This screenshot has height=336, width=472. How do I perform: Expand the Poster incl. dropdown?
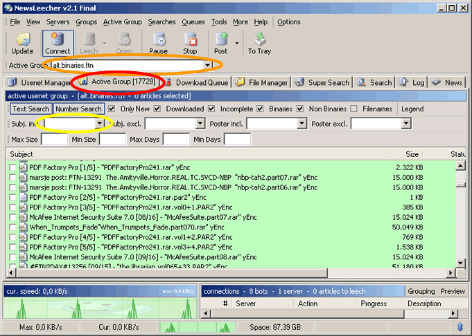(302, 124)
